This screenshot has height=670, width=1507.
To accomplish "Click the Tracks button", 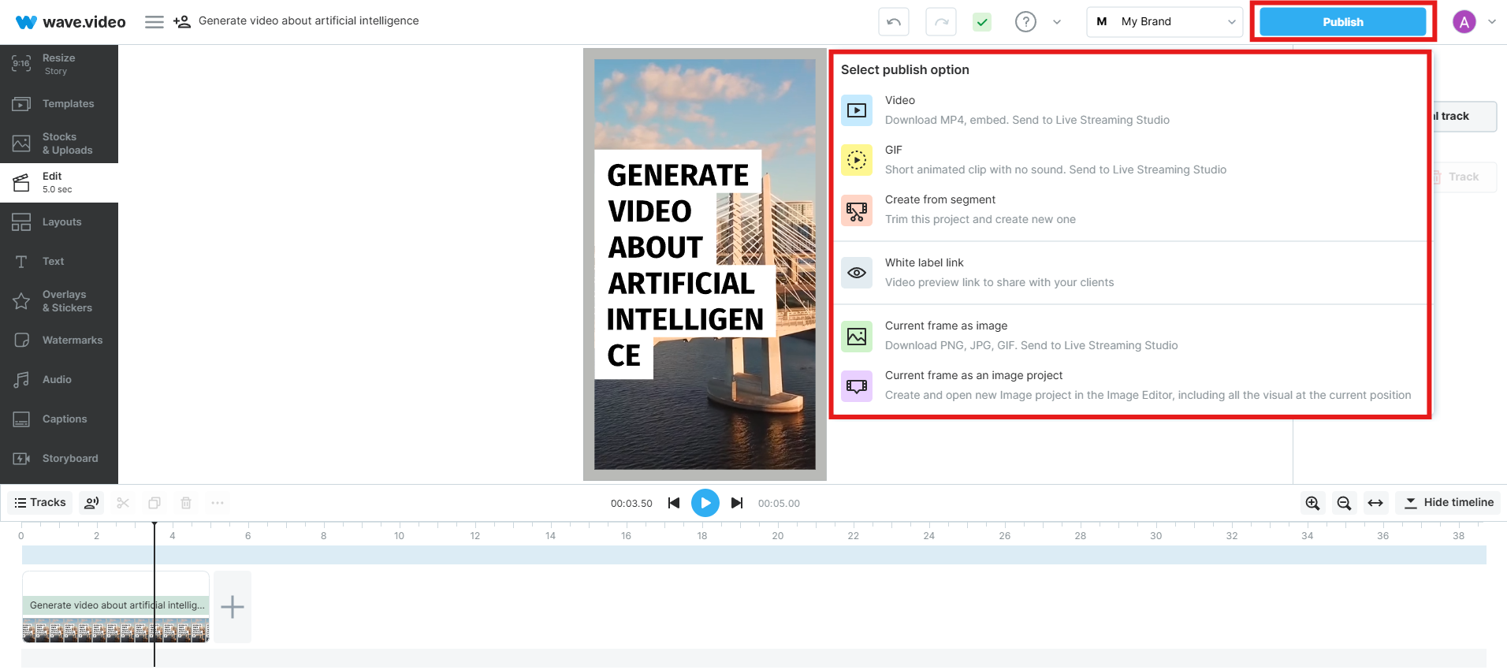I will (40, 503).
